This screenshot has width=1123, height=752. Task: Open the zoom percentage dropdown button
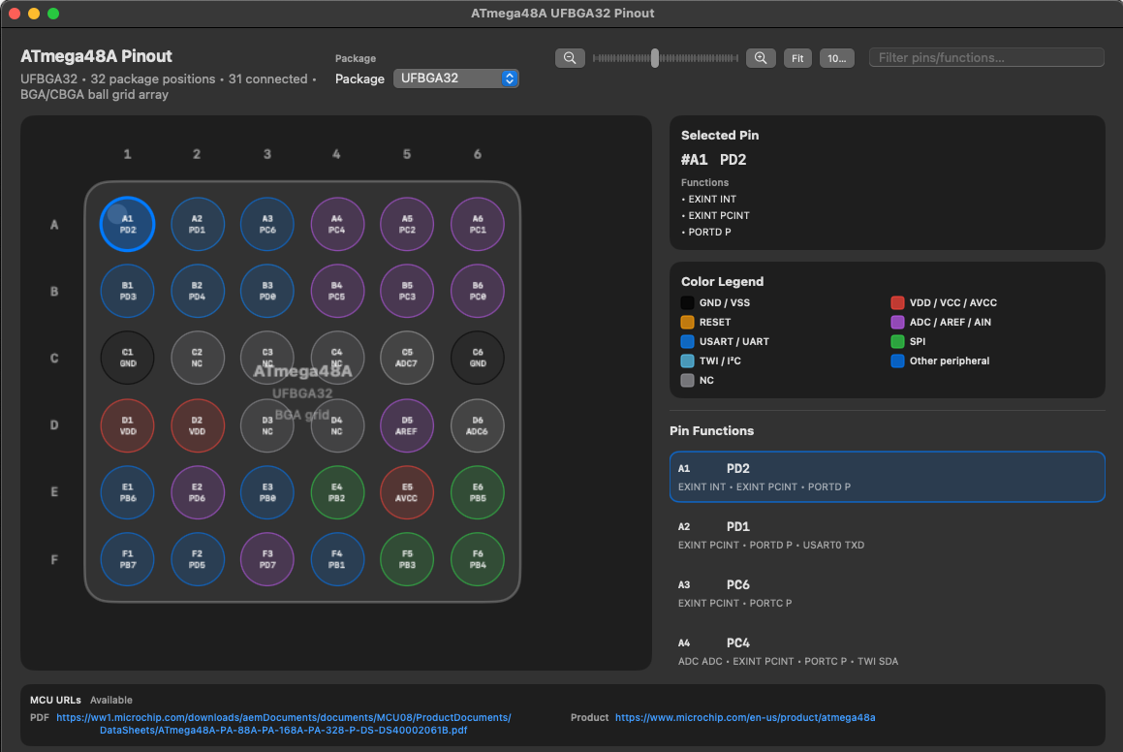(x=836, y=58)
